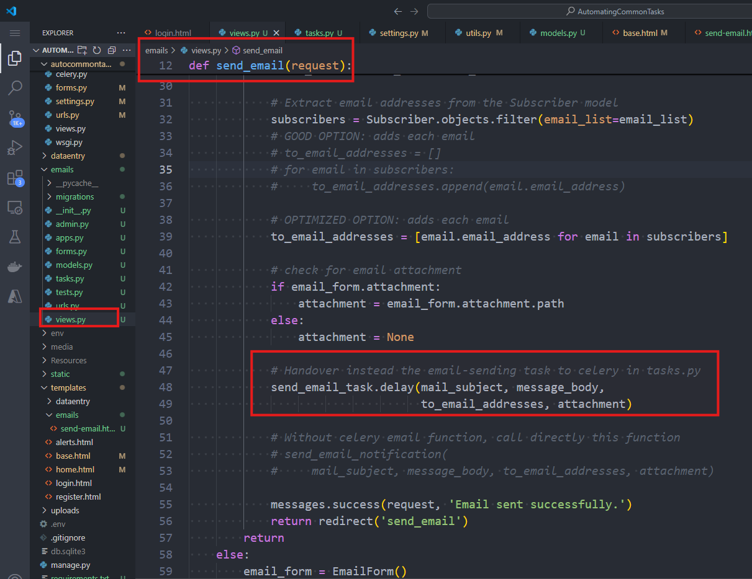Viewport: 752px width, 579px height.
Task: Click the VS Code logo icon
Action: coord(11,11)
